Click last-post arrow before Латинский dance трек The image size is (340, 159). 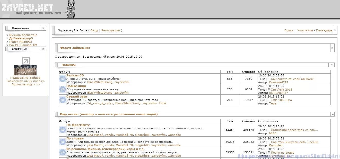269,130
